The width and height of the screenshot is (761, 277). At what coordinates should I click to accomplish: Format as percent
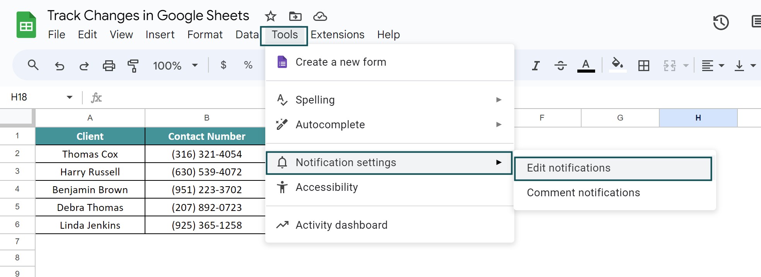click(x=248, y=65)
